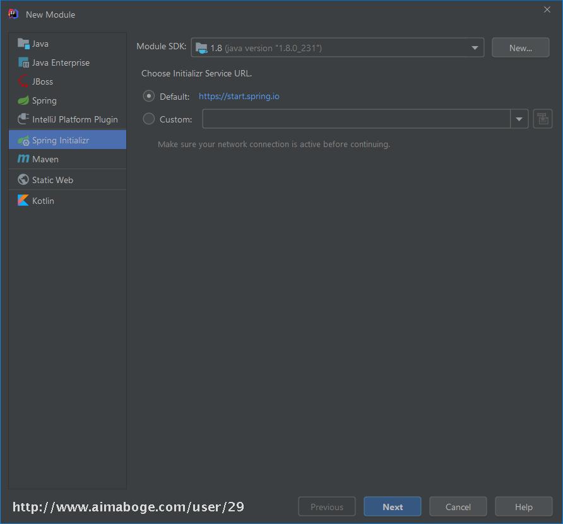Choose Kotlin module type
Image resolution: width=563 pixels, height=524 pixels.
(x=68, y=200)
